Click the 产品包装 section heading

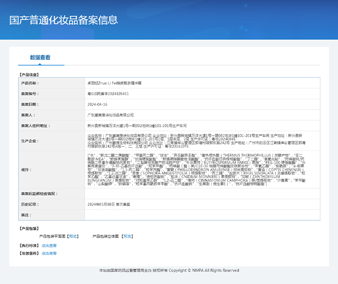pyautogui.click(x=29, y=228)
